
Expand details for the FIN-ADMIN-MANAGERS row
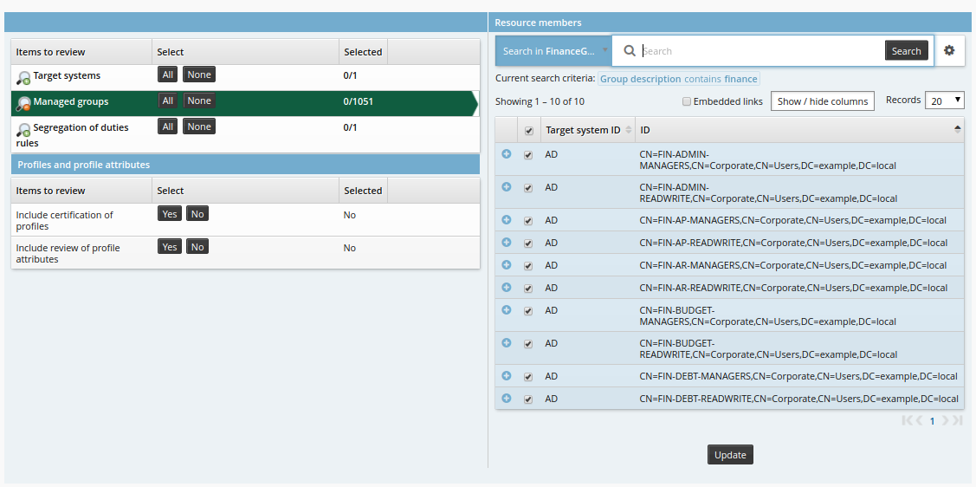click(507, 154)
